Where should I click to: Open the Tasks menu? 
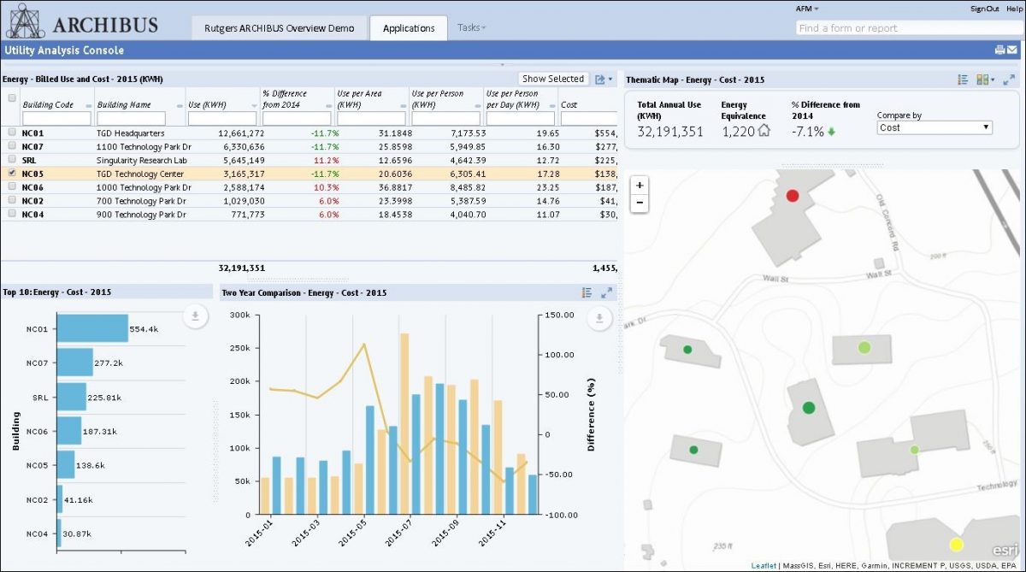[471, 27]
